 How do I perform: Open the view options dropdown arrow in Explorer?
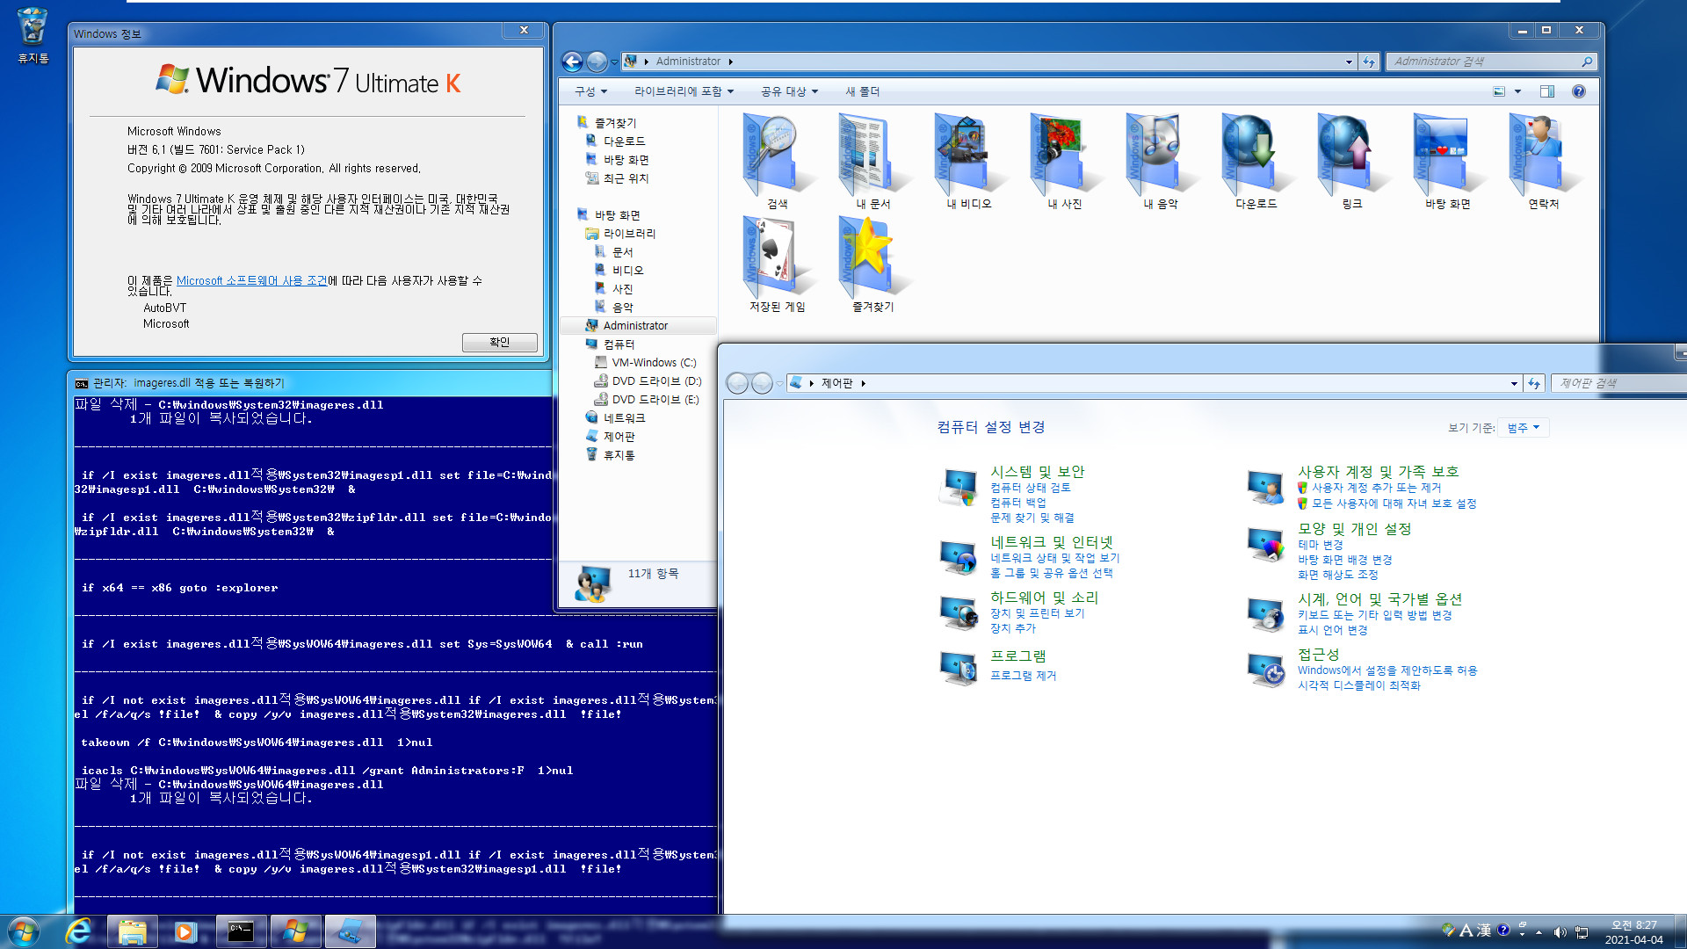click(1517, 91)
